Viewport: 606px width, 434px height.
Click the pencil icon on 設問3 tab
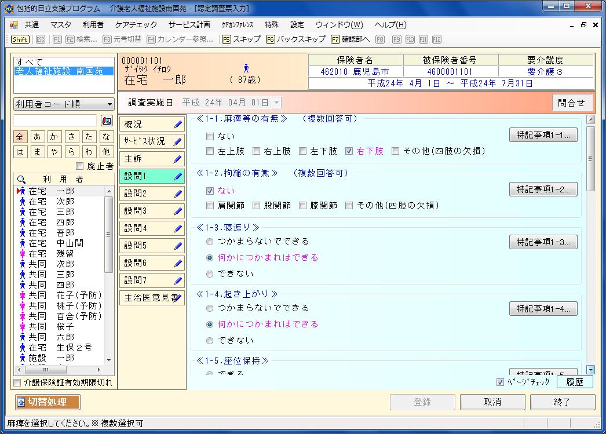(x=178, y=211)
